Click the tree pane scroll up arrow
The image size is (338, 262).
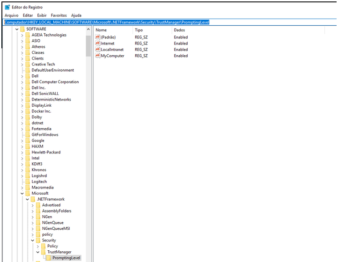pyautogui.click(x=88, y=29)
